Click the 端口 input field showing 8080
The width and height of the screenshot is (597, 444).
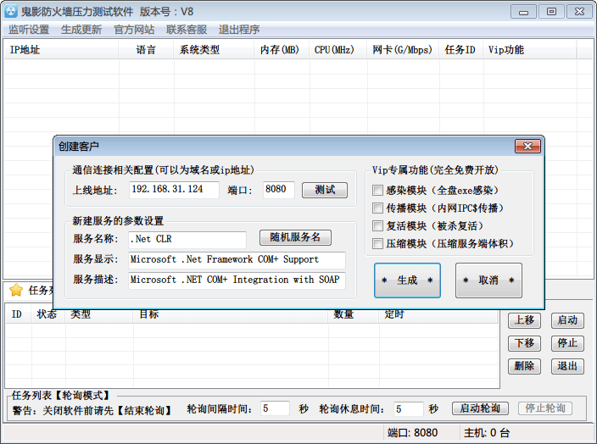[279, 190]
